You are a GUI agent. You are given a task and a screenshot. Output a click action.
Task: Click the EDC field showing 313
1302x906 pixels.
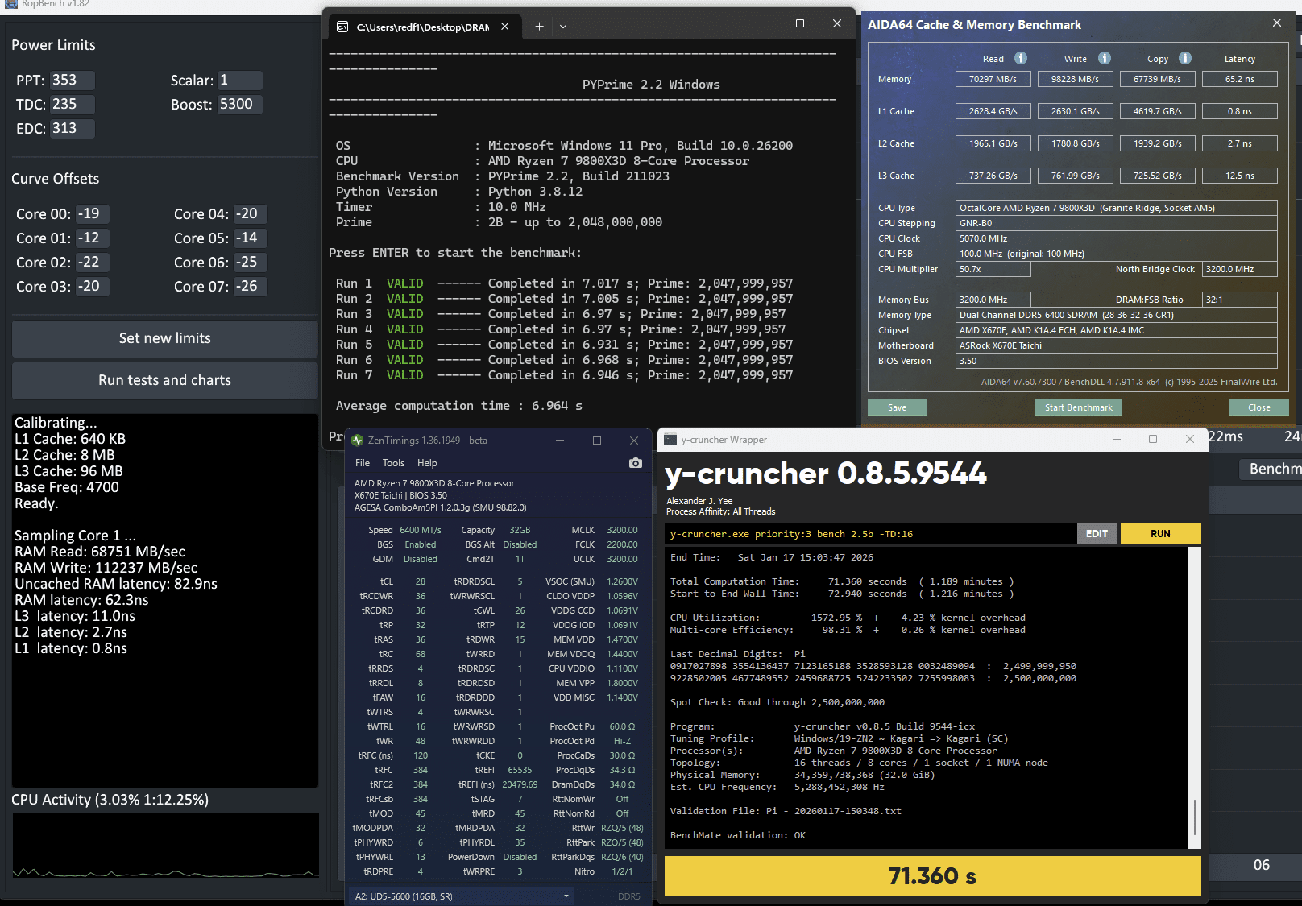point(73,129)
